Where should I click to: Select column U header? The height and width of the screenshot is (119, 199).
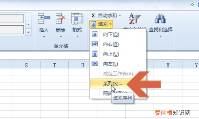pos(79,65)
